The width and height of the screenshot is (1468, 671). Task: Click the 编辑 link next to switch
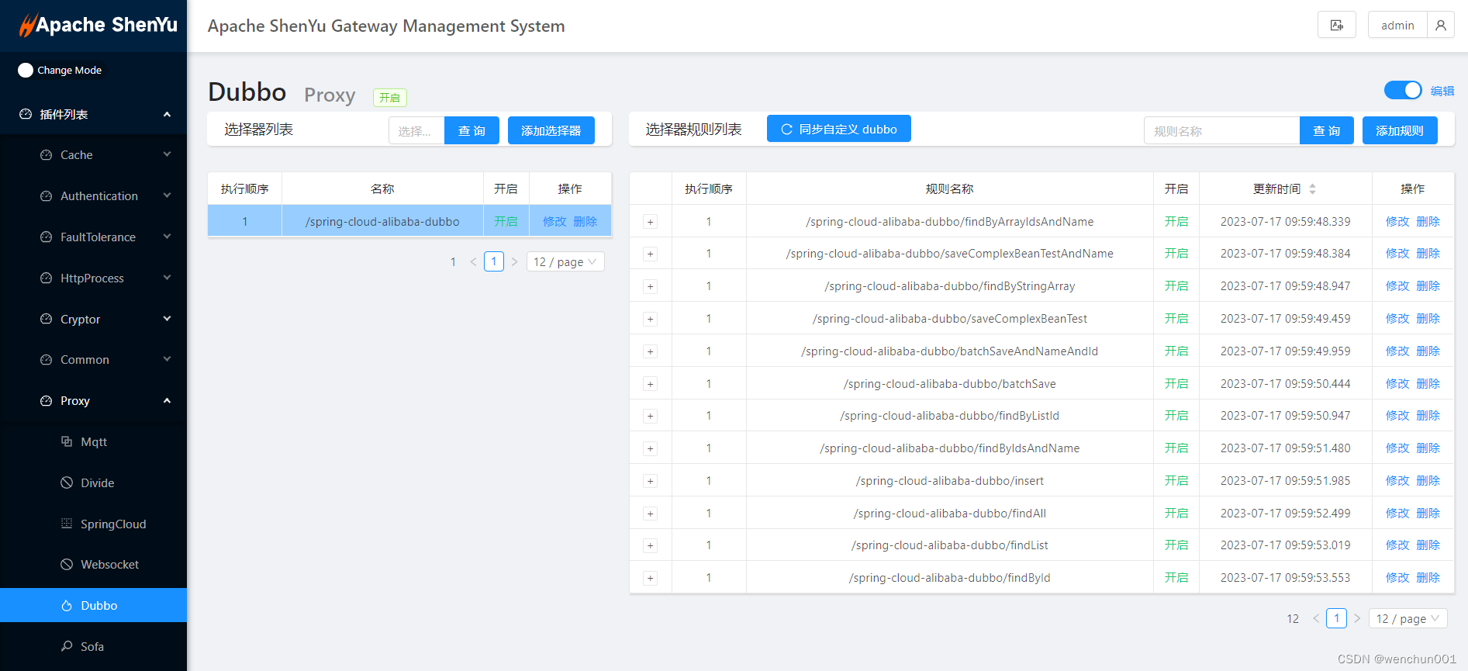1442,91
